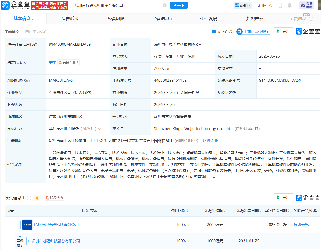Select credit code 91440300MAKE8FDA59 in first row
This screenshot has width=321, height=250.
(70, 44)
